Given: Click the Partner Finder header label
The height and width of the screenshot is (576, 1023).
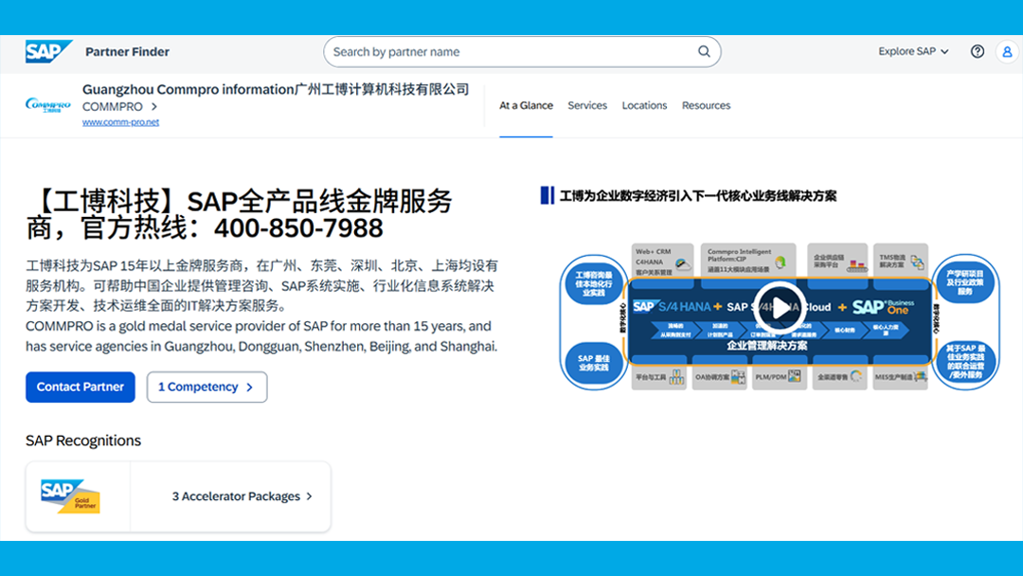Looking at the screenshot, I should (127, 51).
